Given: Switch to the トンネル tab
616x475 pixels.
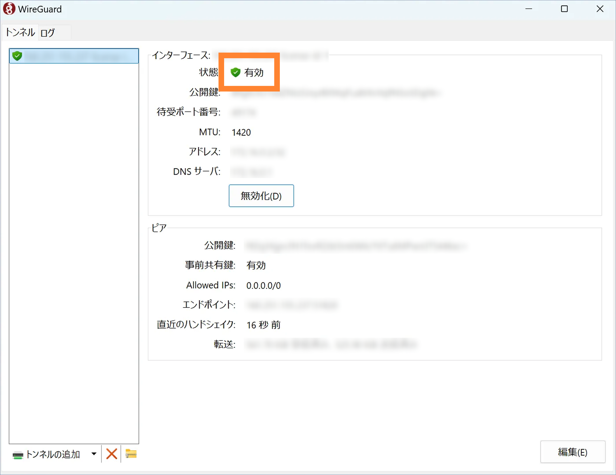Looking at the screenshot, I should click(x=20, y=32).
